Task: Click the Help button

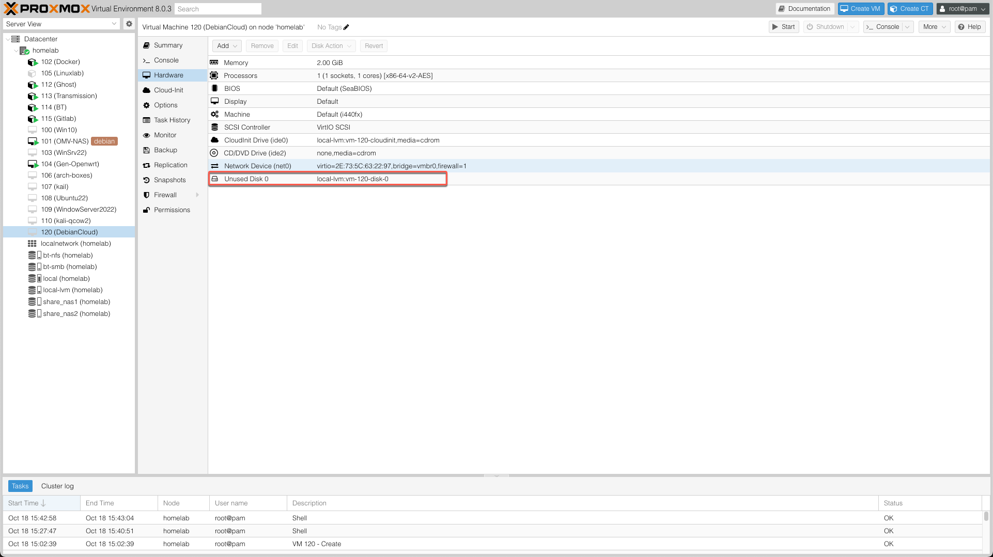Action: pyautogui.click(x=970, y=27)
